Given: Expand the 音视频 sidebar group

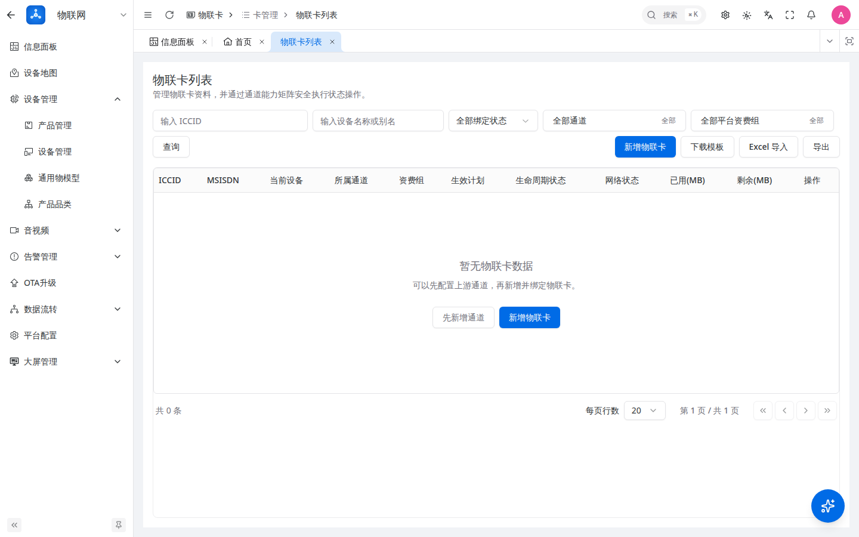Looking at the screenshot, I should (67, 230).
